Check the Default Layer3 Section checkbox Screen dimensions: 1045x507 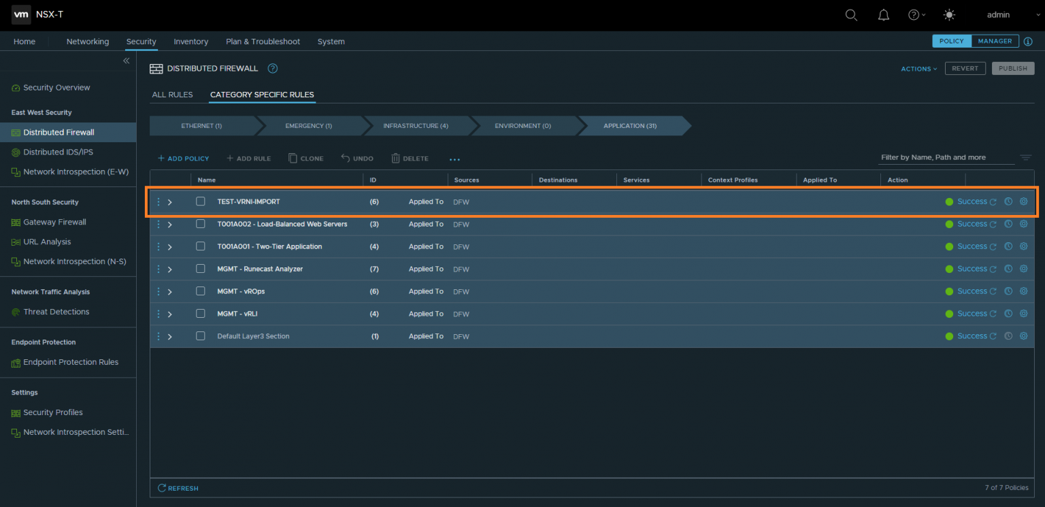[x=200, y=336]
